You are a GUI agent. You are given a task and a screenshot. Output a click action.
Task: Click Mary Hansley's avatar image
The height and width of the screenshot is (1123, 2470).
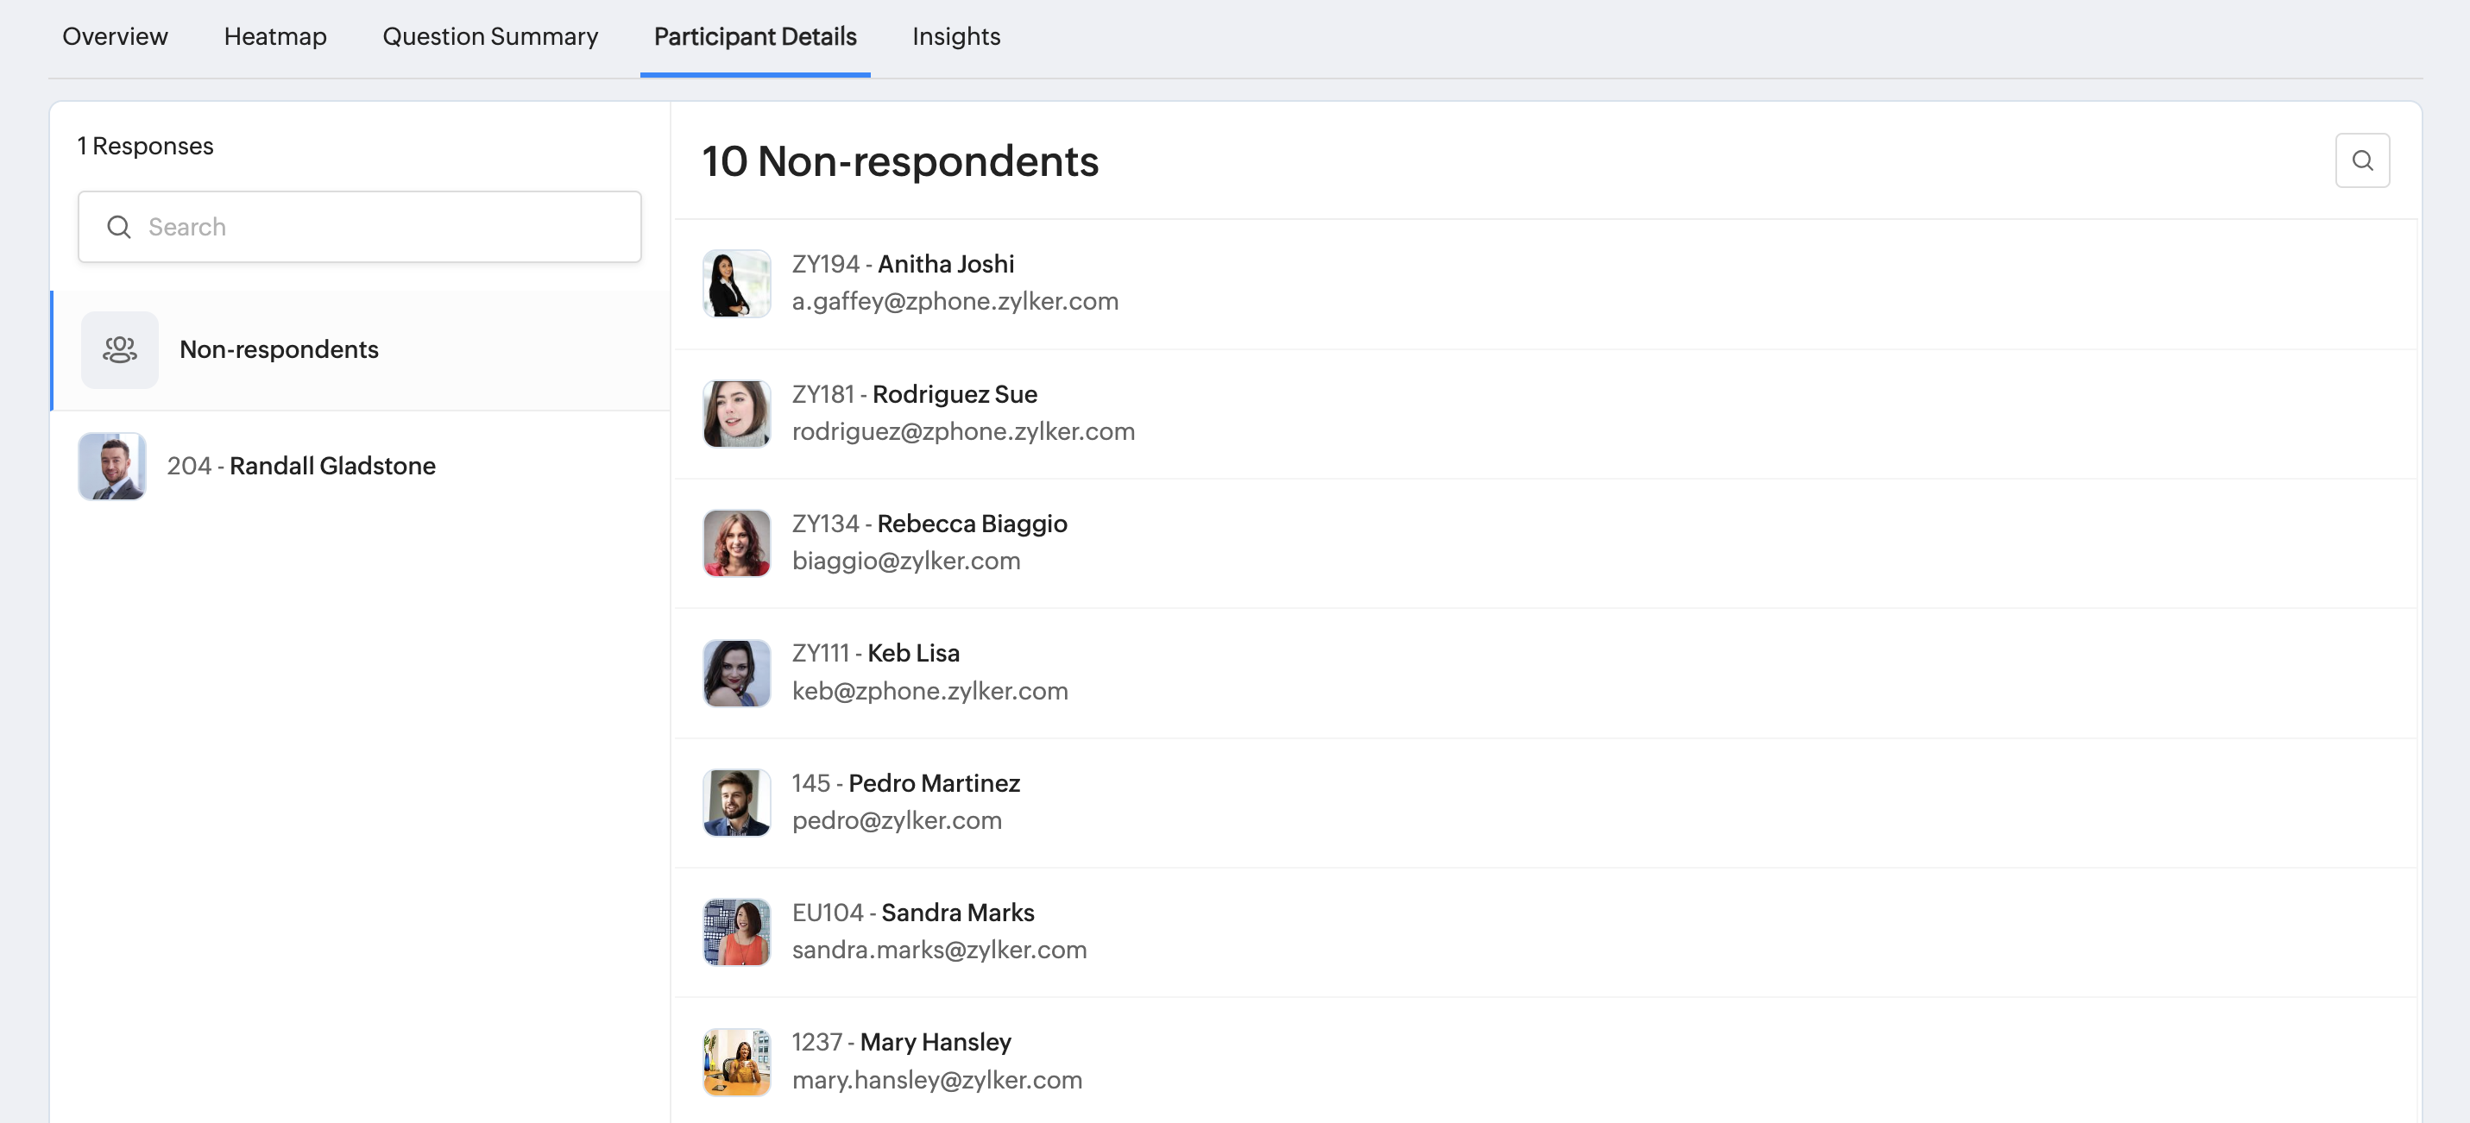[736, 1062]
